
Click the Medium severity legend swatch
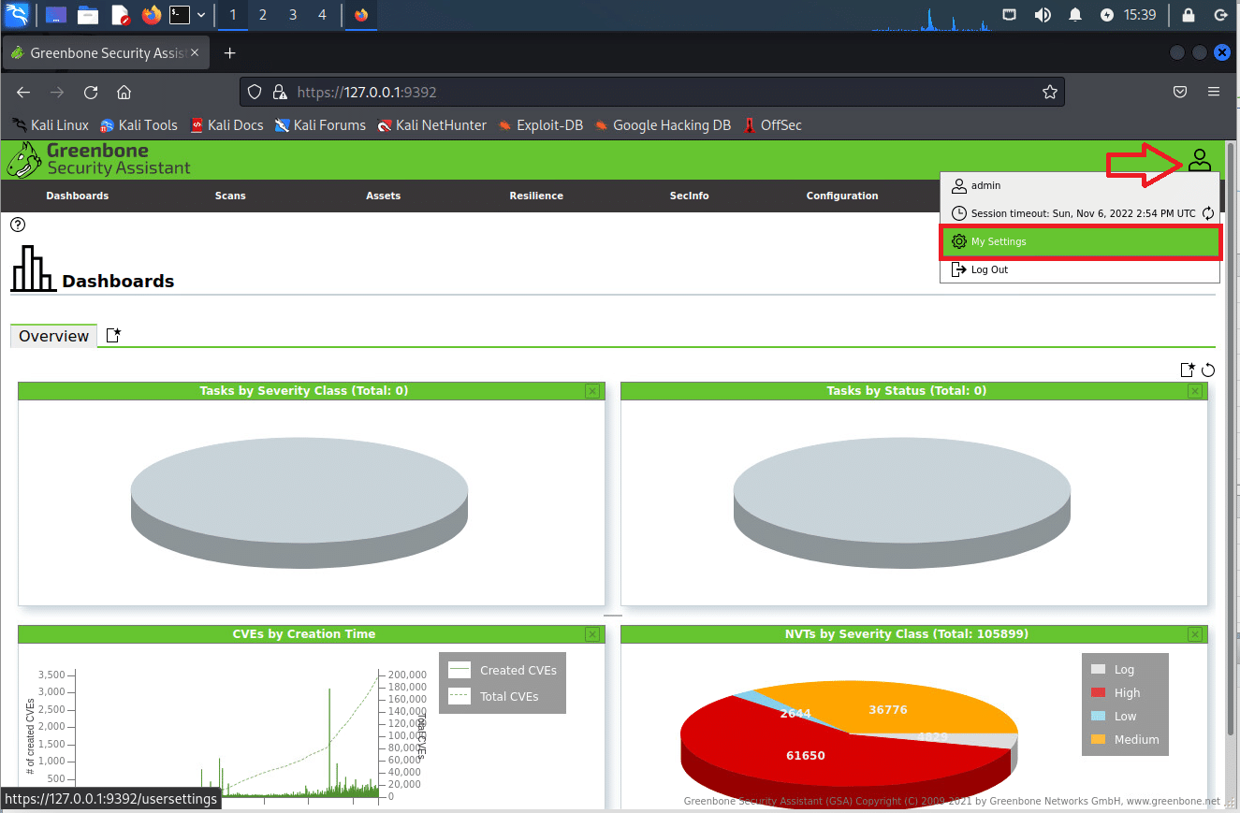(1099, 740)
